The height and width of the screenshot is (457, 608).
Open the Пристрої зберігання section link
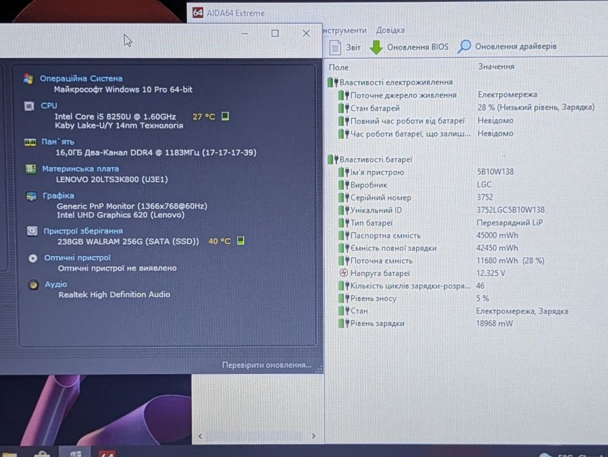coord(83,231)
